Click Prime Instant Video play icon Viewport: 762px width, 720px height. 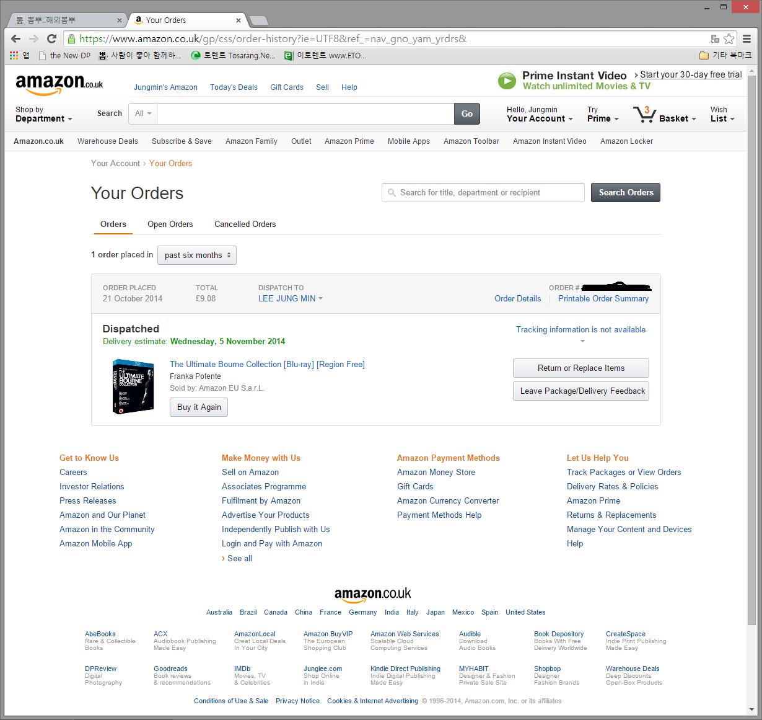coord(507,81)
